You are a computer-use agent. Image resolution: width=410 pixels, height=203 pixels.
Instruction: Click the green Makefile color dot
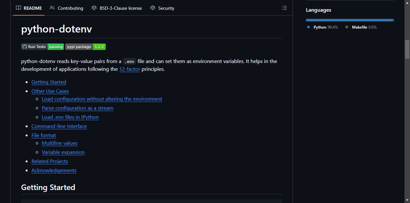point(347,27)
